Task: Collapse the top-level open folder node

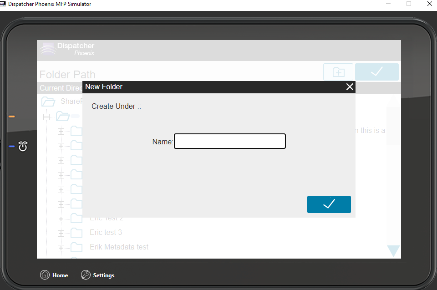Action: tap(46, 117)
